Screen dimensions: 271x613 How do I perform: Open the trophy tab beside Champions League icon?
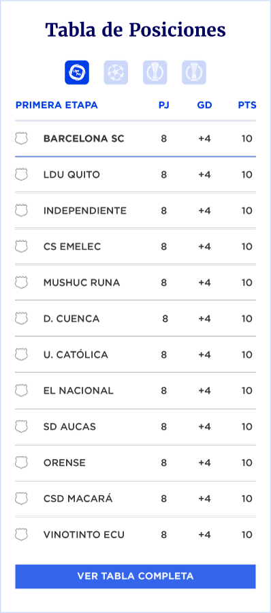pyautogui.click(x=155, y=72)
